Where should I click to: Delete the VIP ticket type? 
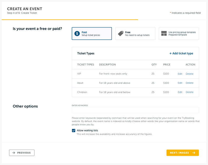click(x=190, y=74)
